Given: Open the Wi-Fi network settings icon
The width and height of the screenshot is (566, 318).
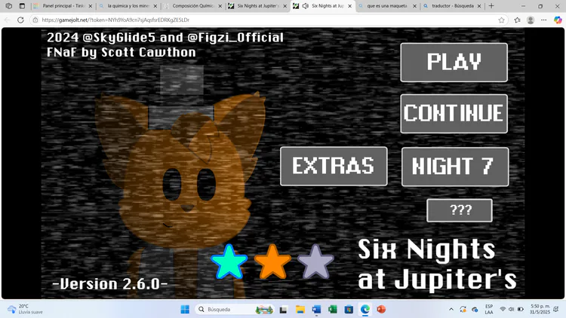Looking at the screenshot, I should click(503, 310).
